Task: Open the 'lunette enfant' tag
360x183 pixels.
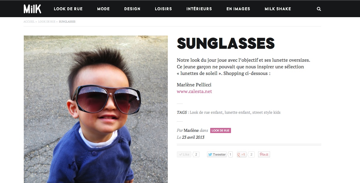Action: [x=237, y=113]
